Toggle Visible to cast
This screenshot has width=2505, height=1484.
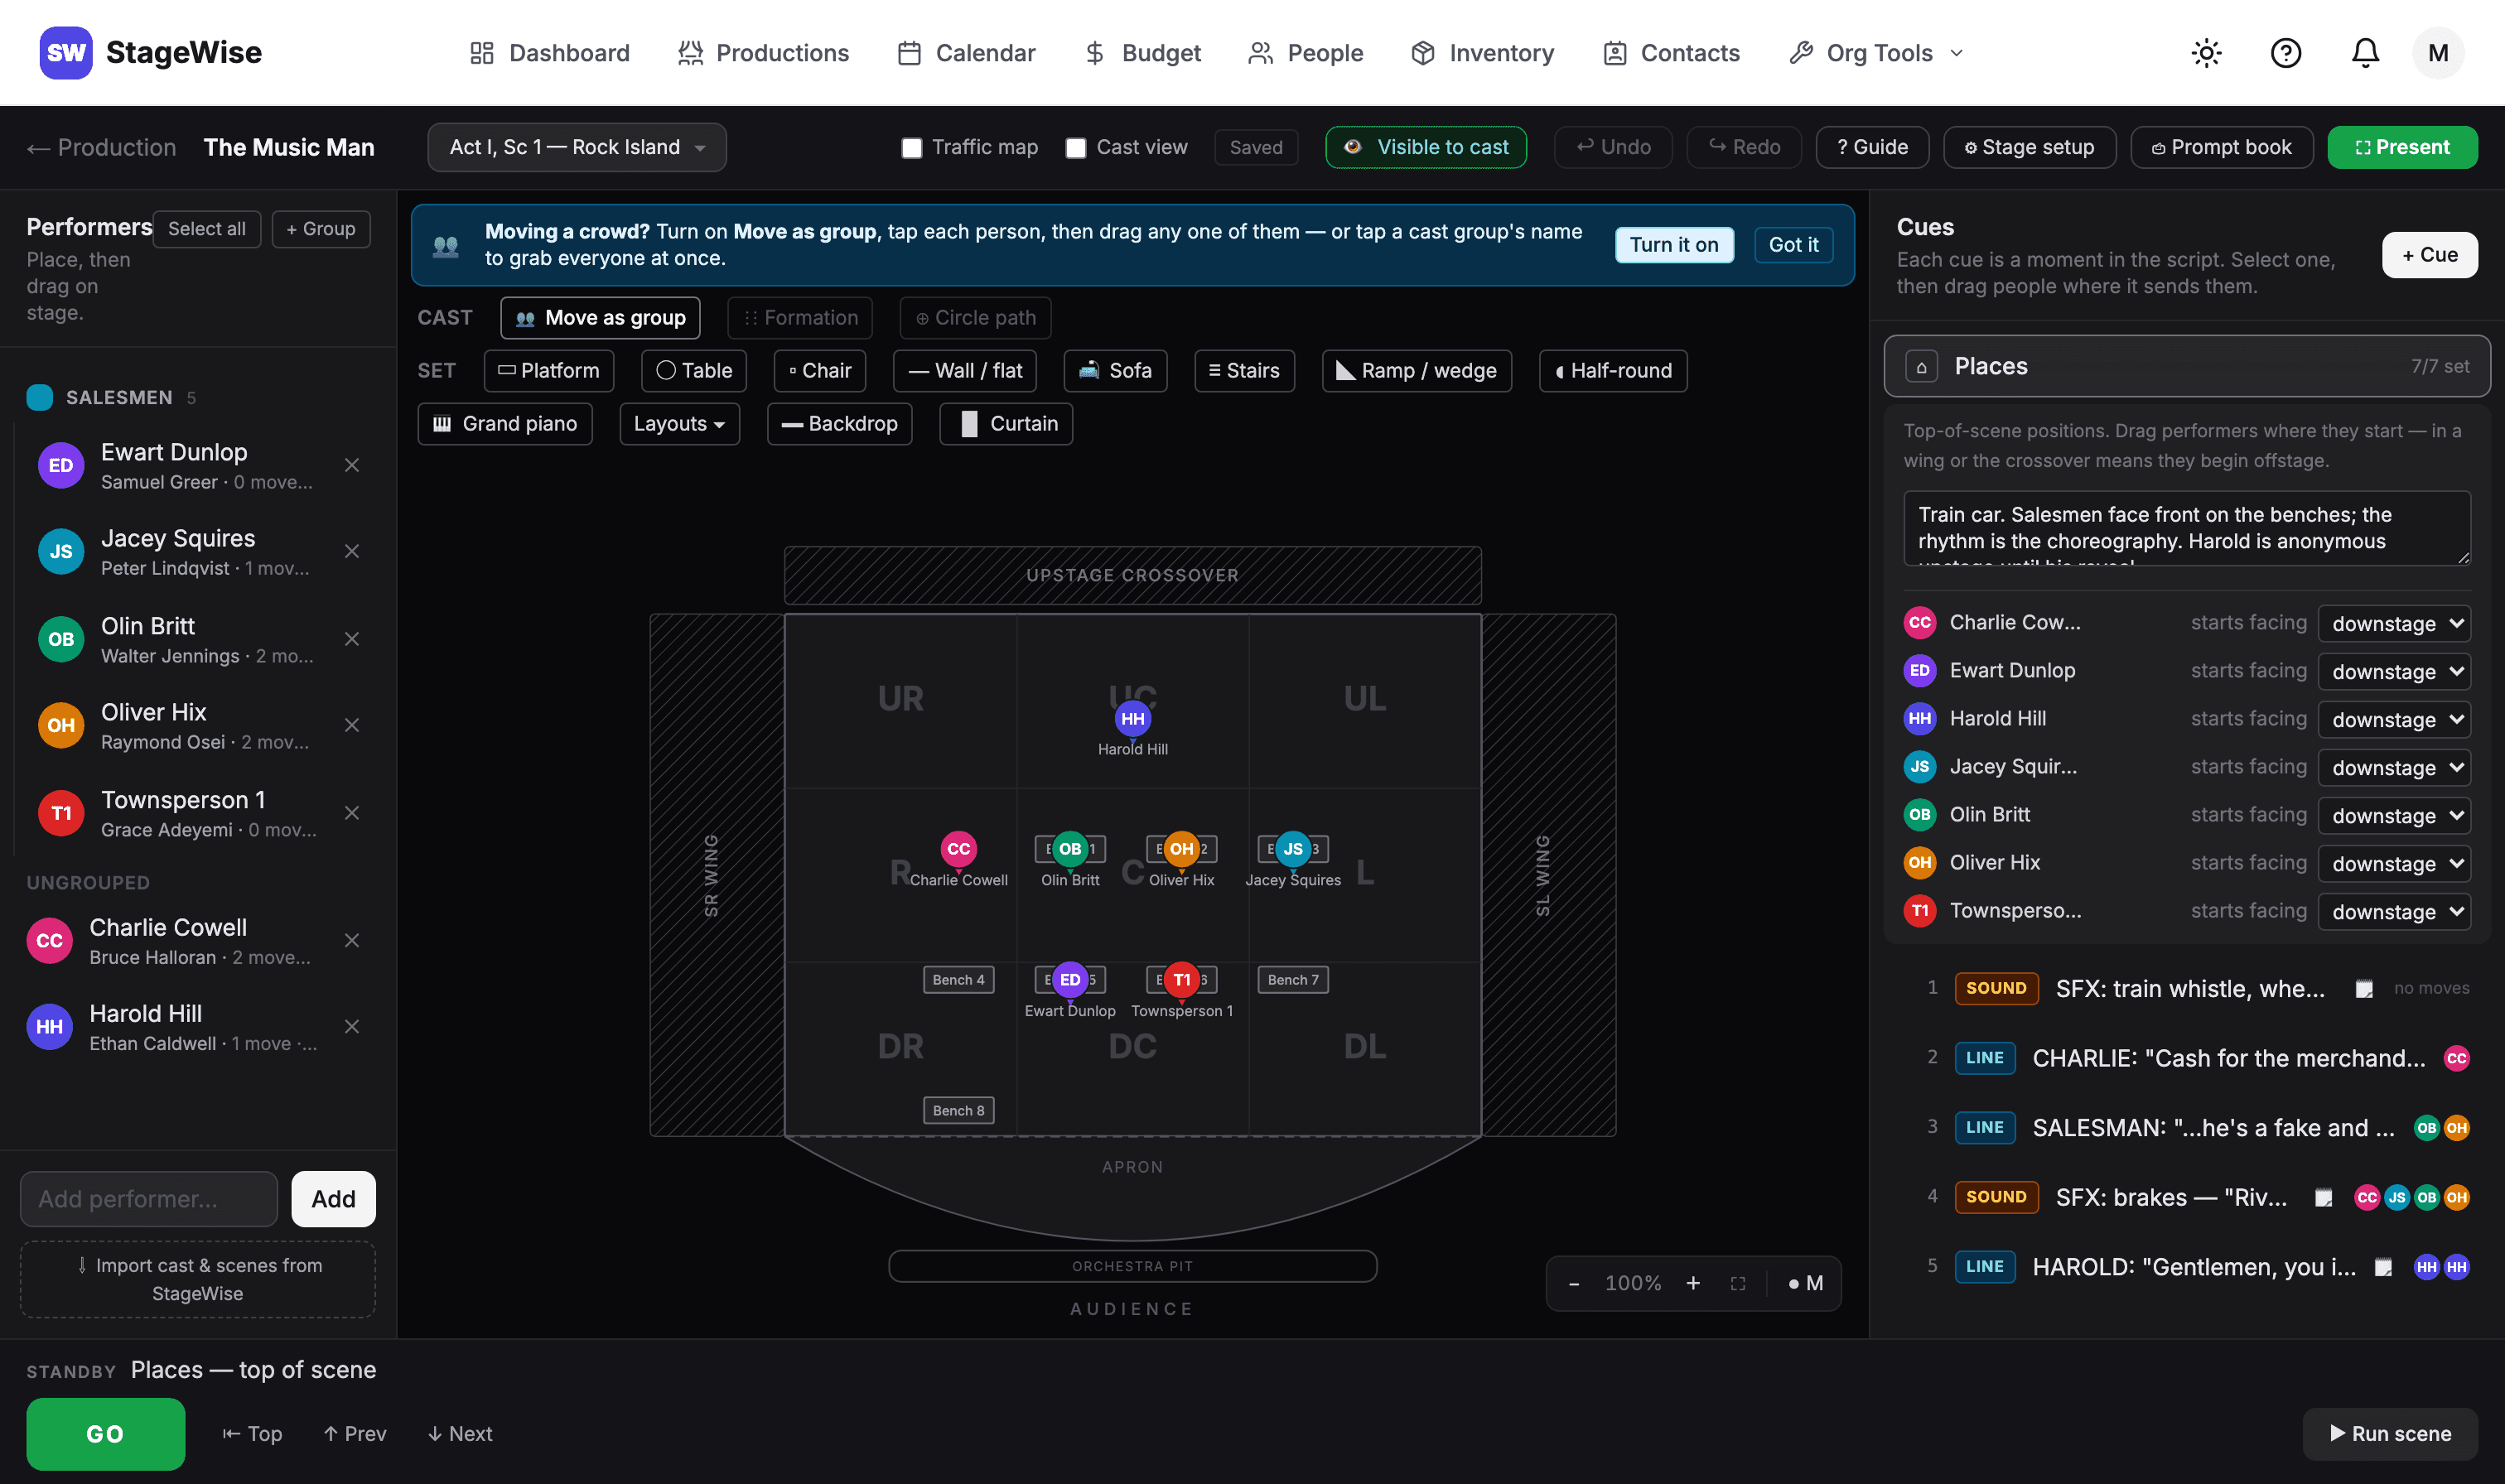coord(1426,147)
